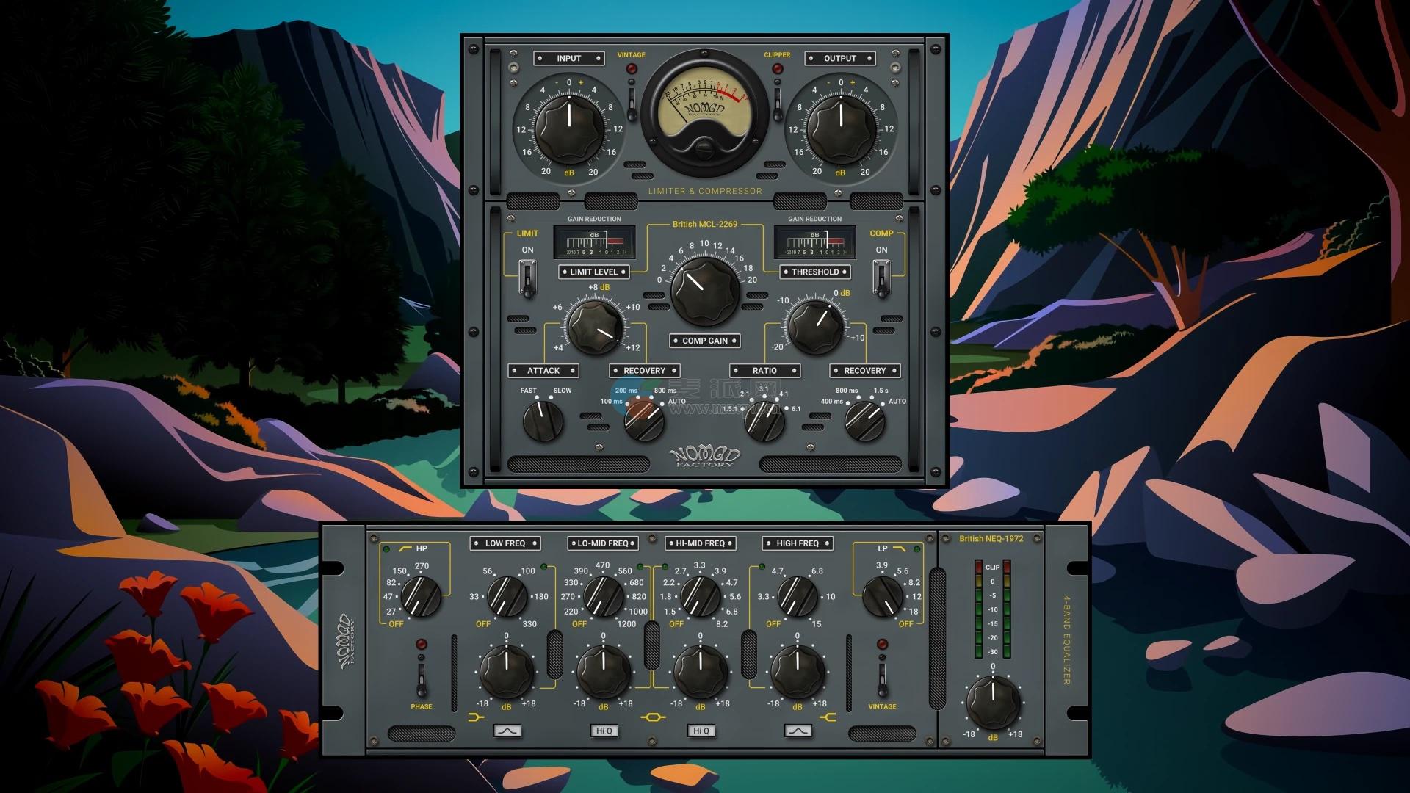Click the RATIO label plate
1410x793 pixels.
tap(764, 371)
